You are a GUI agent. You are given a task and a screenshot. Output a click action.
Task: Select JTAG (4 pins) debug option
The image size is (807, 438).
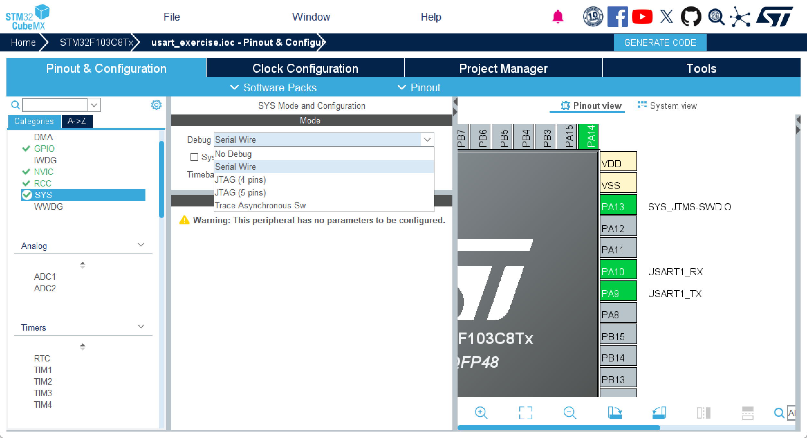[x=240, y=180]
